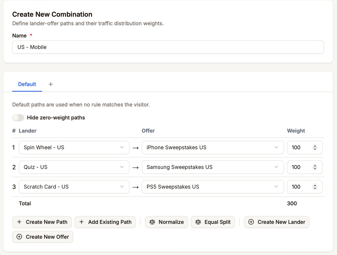Open the Spin Wheel - US lander dropdown
337x255 pixels.
pyautogui.click(x=74, y=147)
